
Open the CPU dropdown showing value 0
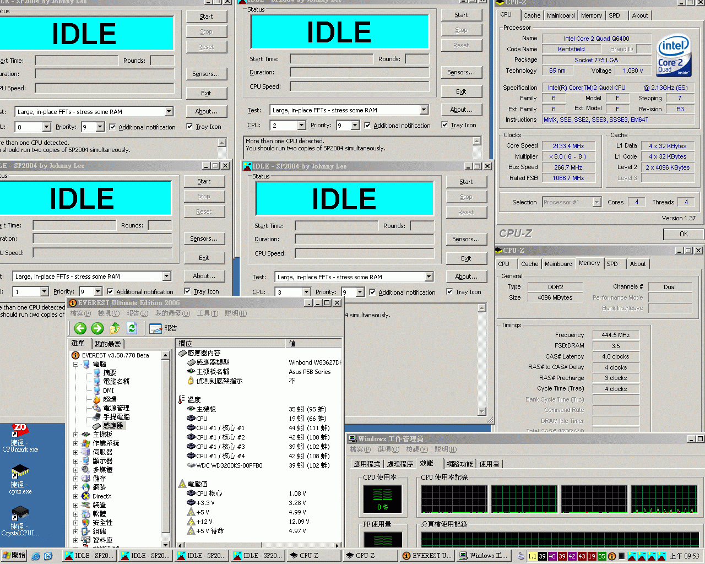click(x=46, y=127)
